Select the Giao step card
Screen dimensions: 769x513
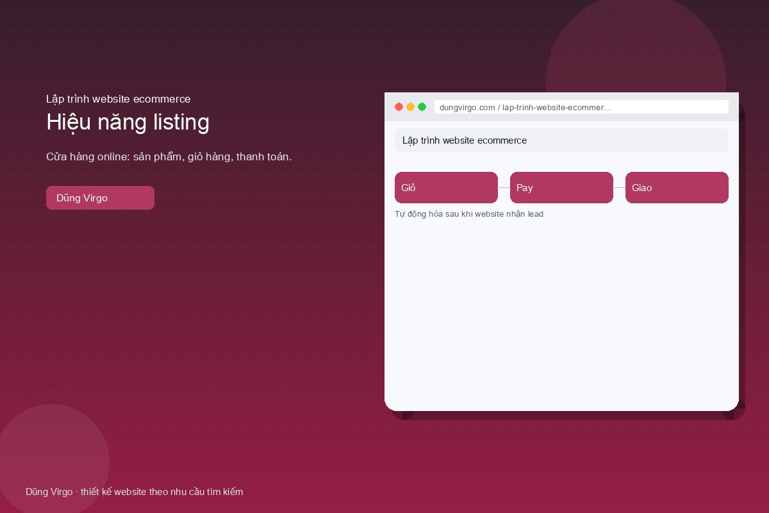click(x=677, y=187)
